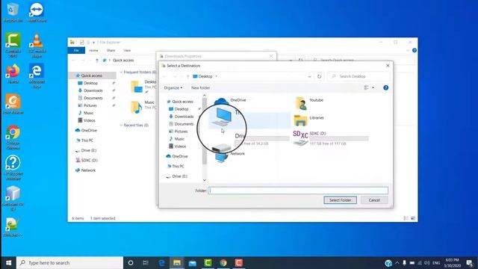Launch Camtasia from the desktop
The height and width of the screenshot is (269, 478).
(x=13, y=45)
